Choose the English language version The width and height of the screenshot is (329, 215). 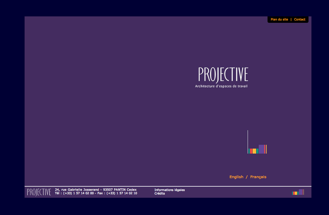point(236,177)
